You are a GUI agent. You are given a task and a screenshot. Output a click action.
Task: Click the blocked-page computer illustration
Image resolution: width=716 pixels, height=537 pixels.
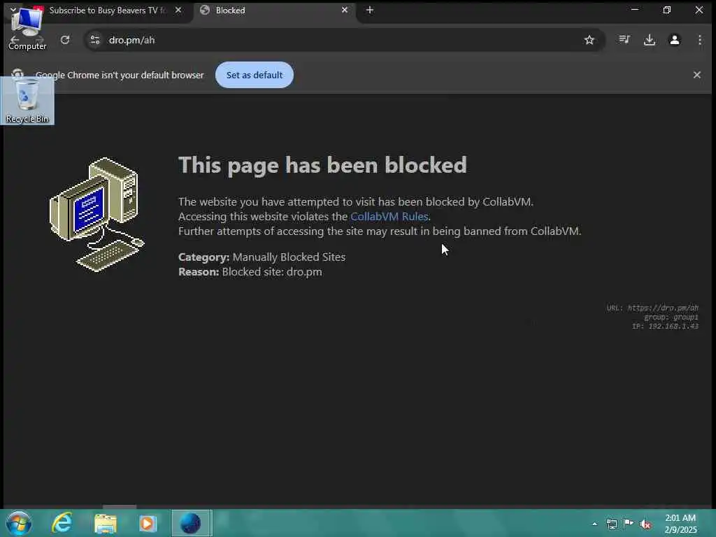click(96, 215)
